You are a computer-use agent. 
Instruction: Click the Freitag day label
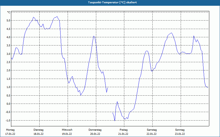(123, 130)
